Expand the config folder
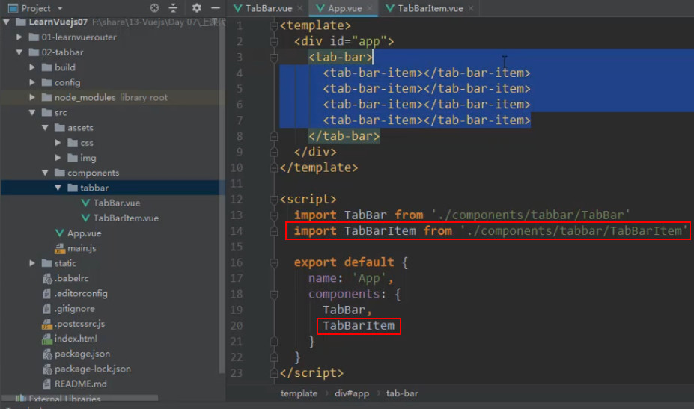 (x=32, y=82)
